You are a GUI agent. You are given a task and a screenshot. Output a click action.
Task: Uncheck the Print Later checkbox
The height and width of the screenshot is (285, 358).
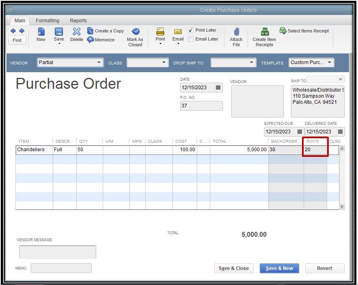coord(191,30)
